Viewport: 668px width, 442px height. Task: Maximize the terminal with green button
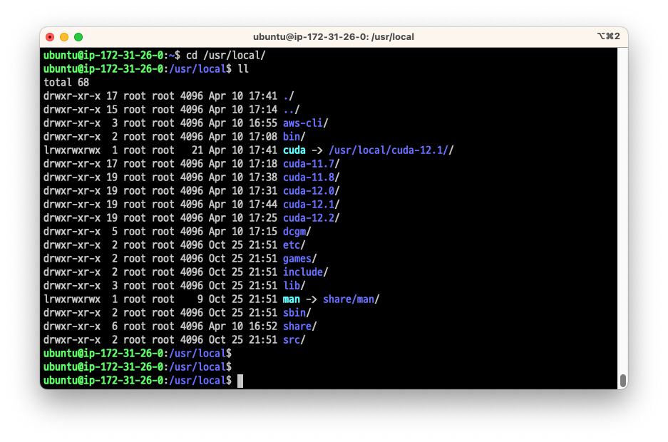pyautogui.click(x=78, y=37)
